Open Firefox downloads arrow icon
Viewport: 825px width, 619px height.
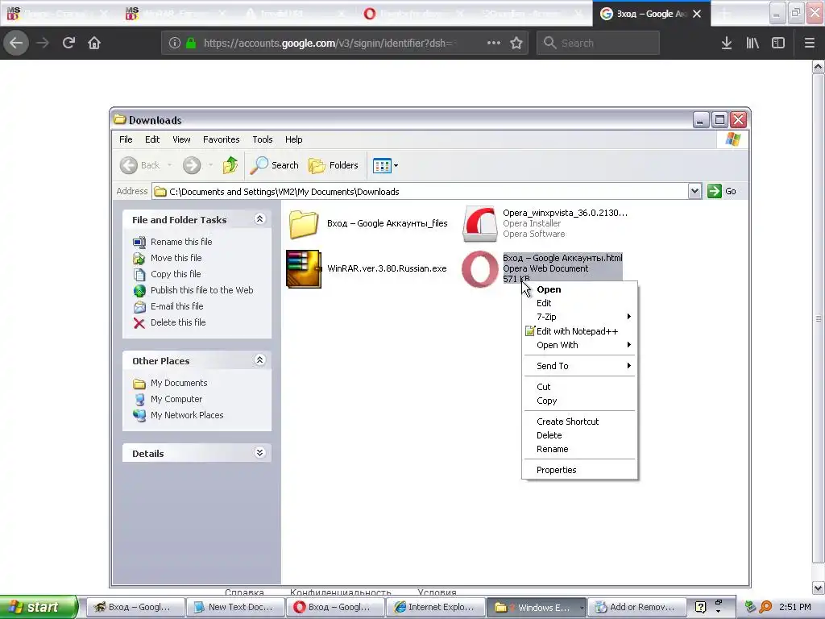[727, 43]
